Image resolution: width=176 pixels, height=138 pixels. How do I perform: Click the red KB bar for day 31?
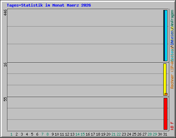point(165,114)
